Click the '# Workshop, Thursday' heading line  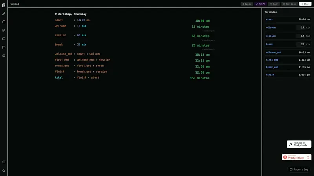(x=71, y=14)
